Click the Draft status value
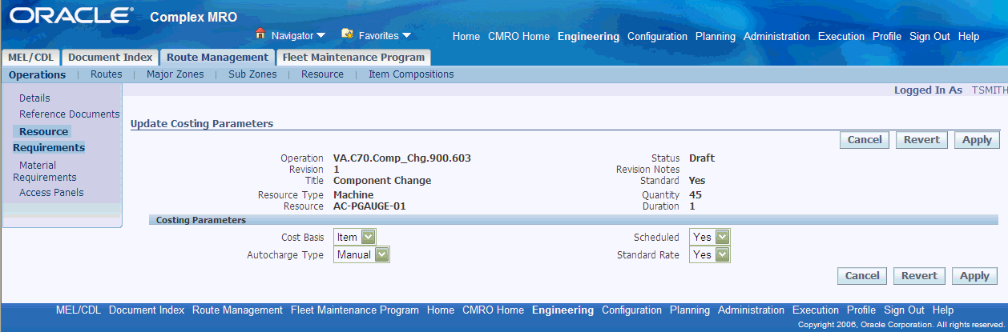 702,158
